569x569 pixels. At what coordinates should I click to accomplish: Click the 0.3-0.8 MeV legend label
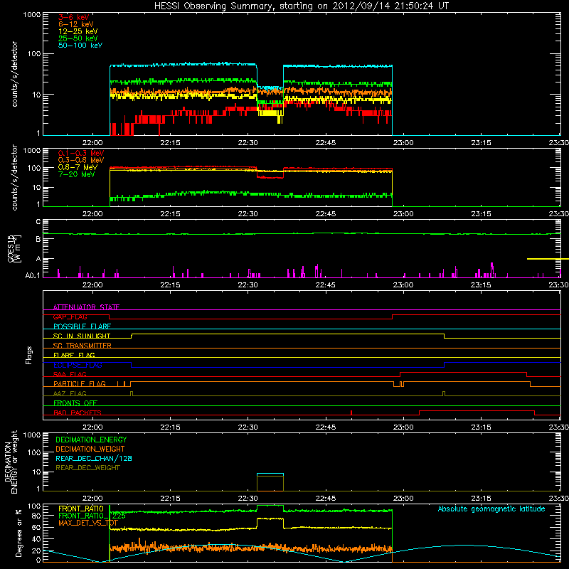point(81,160)
